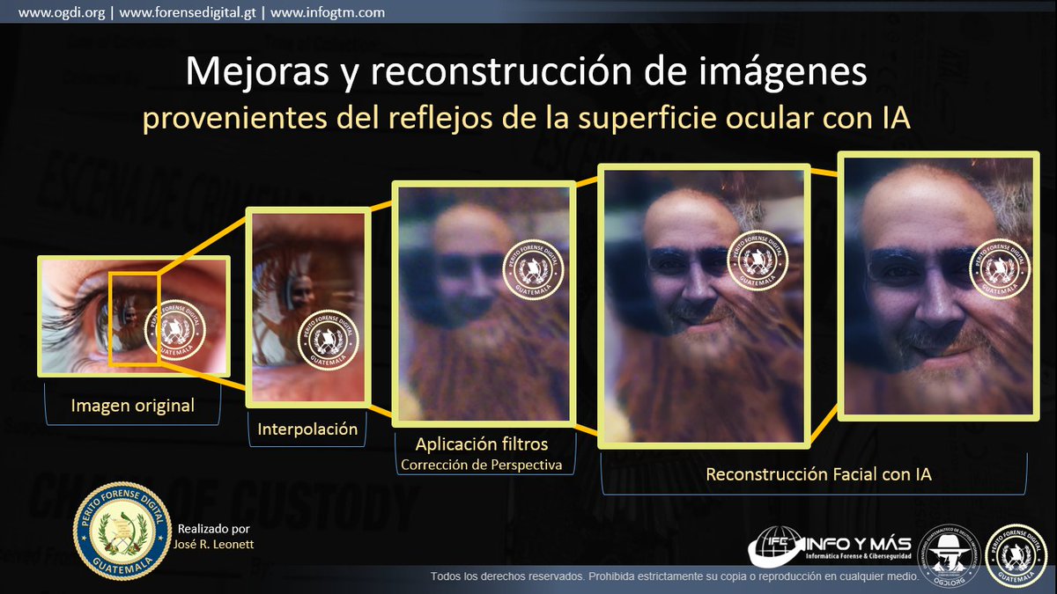The image size is (1057, 594).
Task: Click the INFO Y MÁS logo
Action: point(831,548)
